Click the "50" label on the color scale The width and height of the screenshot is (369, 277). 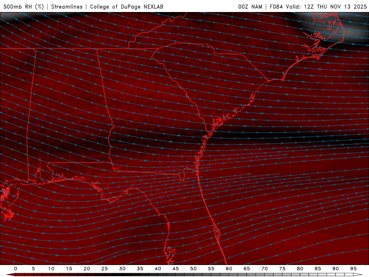tap(193, 269)
